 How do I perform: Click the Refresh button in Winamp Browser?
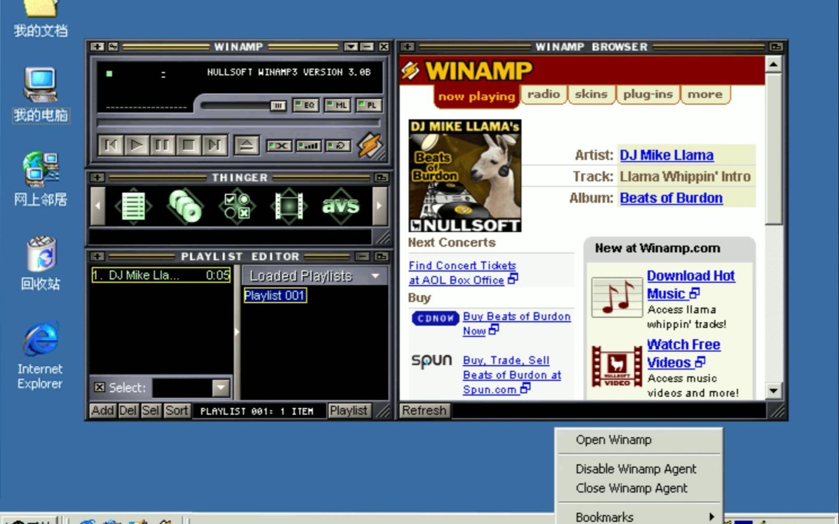click(424, 411)
